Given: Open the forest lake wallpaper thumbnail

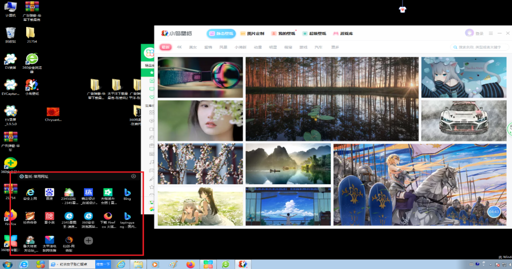Looking at the screenshot, I should [332, 99].
